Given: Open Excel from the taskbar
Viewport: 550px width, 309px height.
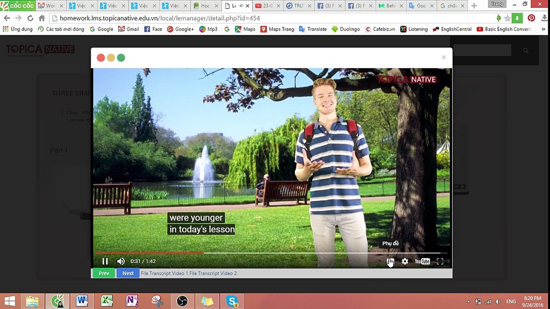Looking at the screenshot, I should (x=107, y=301).
